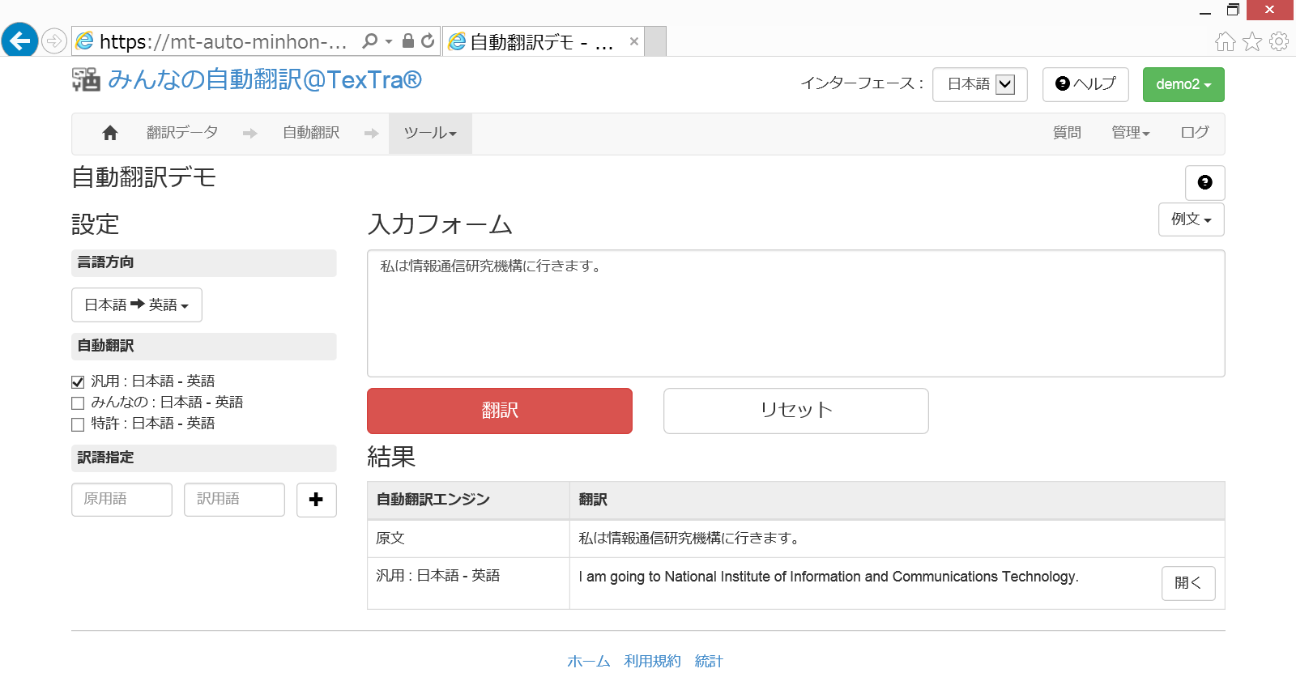Open favorites star icon
Viewport: 1296px width, 690px height.
pos(1252,41)
